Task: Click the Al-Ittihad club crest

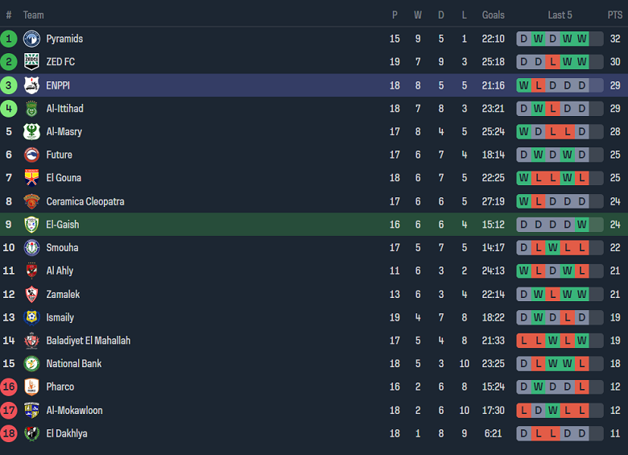Action: 31,109
